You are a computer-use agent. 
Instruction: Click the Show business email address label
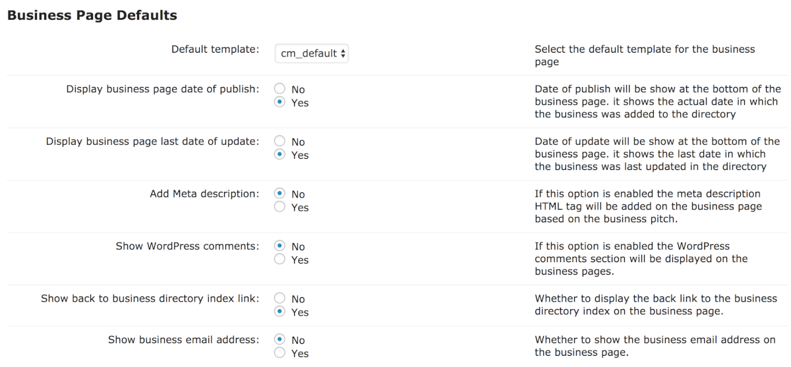coord(183,339)
